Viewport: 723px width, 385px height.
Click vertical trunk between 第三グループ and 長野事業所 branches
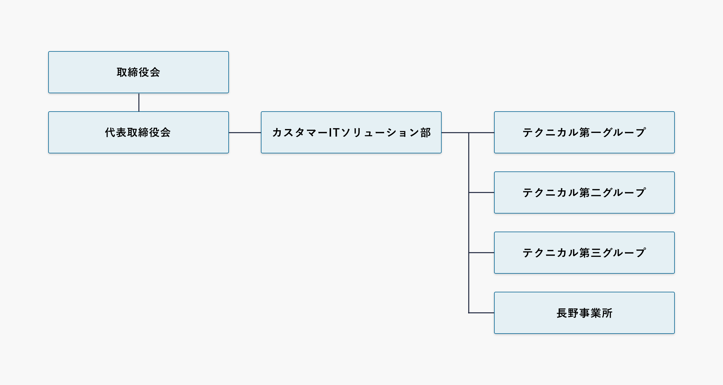(x=469, y=283)
